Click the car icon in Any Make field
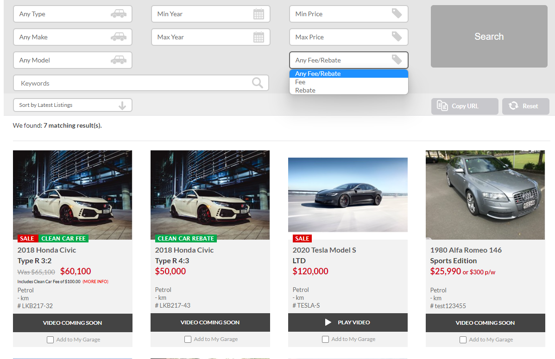This screenshot has height=359, width=555. [x=119, y=37]
